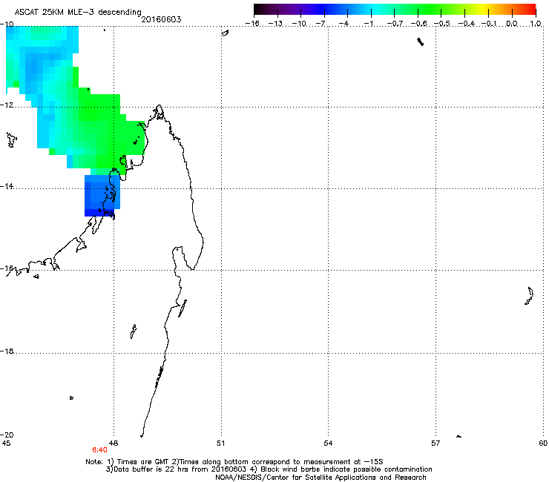This screenshot has height=482, width=549.
Task: Select the date label 20160603
Action: [x=161, y=19]
